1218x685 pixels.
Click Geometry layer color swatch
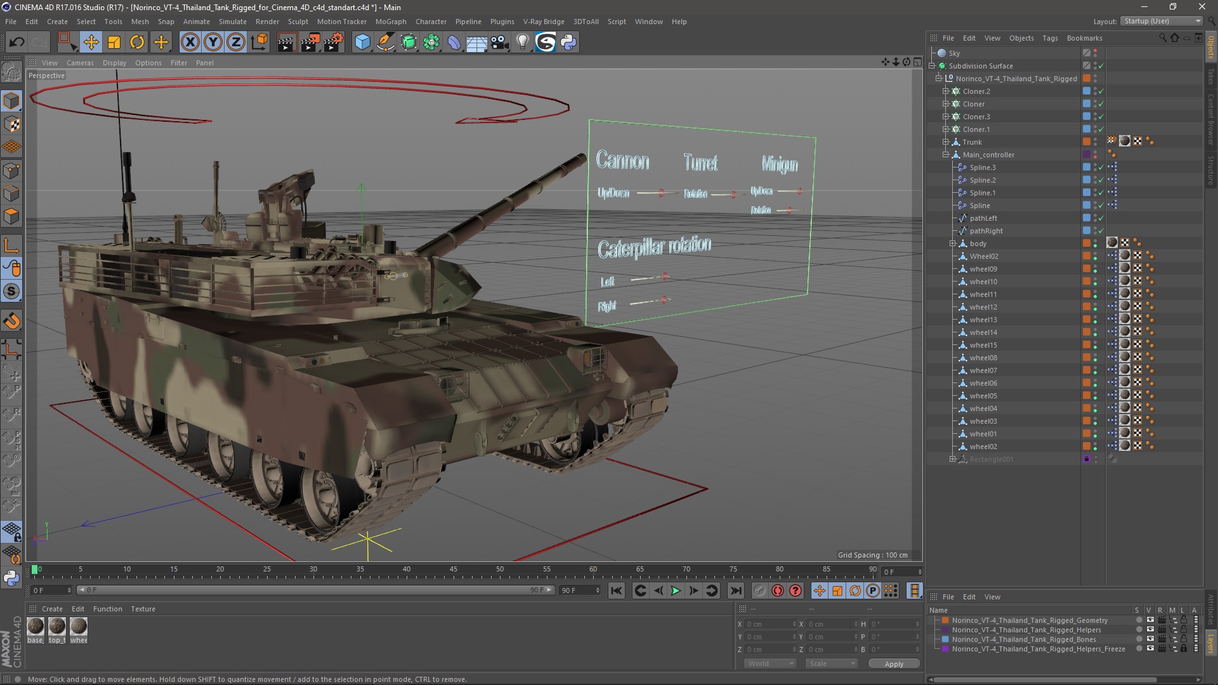[945, 620]
